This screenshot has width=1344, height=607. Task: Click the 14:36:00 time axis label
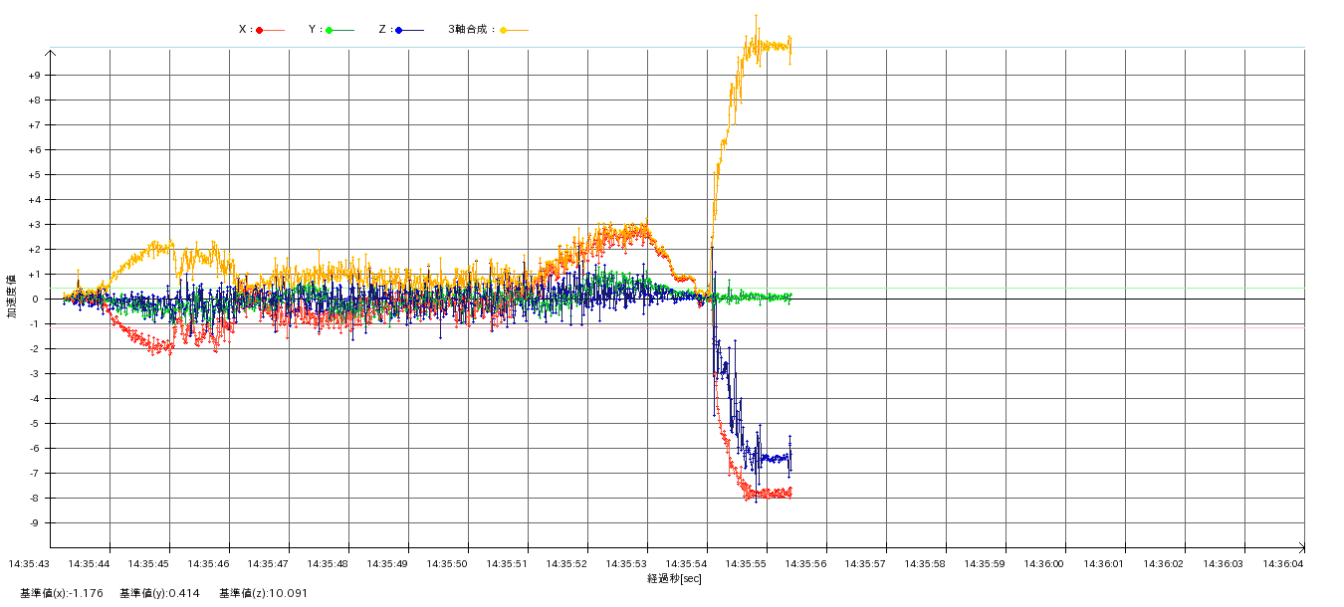coord(1044,564)
